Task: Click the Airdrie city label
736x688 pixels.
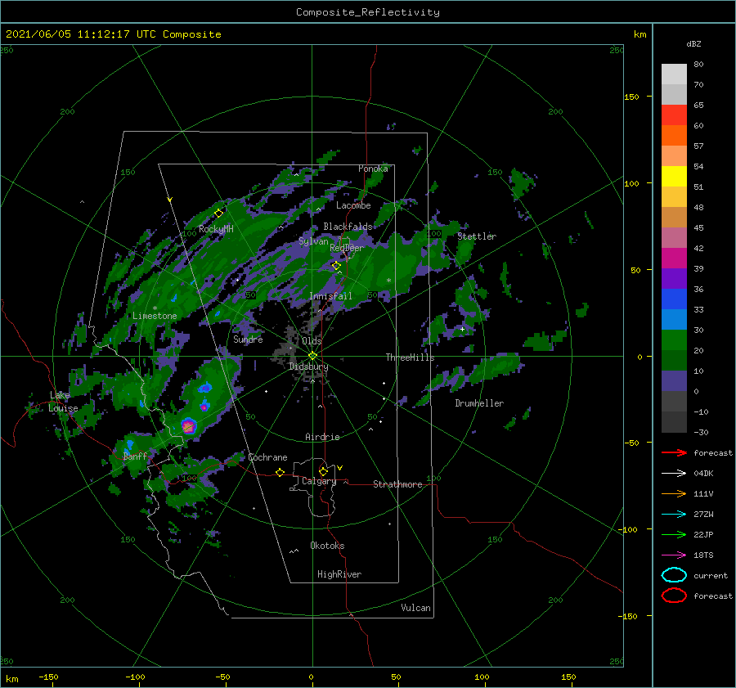Action: [x=322, y=437]
